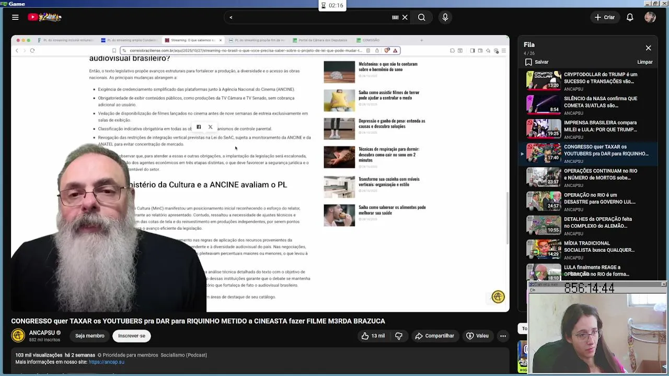Image resolution: width=669 pixels, height=376 pixels.
Task: Open the ANCAPSU channel name link
Action: 42,333
